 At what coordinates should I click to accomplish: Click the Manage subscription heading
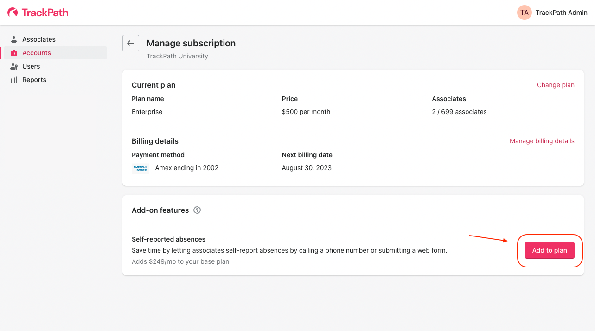point(191,43)
